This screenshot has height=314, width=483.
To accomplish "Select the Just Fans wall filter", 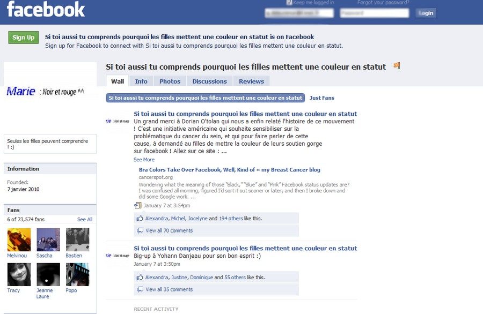I will 321,98.
